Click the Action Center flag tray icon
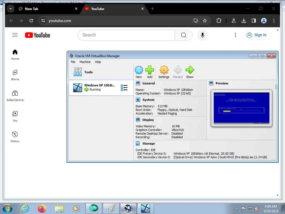 tap(243, 209)
